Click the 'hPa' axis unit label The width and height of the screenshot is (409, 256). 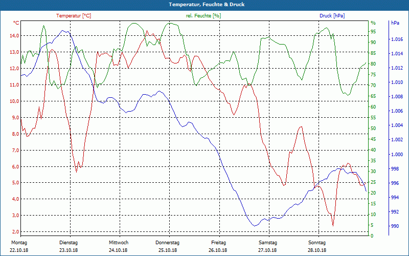[395, 23]
